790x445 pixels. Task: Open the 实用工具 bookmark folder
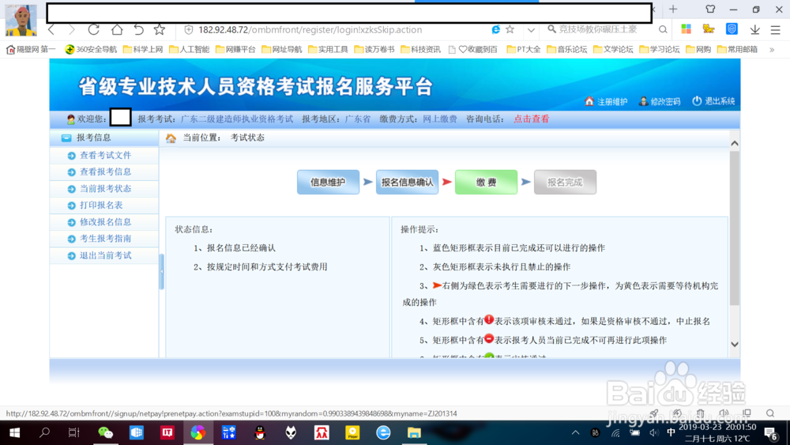(x=328, y=49)
